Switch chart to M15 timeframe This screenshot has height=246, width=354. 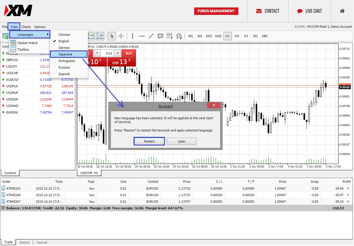(209, 36)
